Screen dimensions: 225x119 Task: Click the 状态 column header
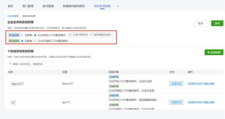172,72
